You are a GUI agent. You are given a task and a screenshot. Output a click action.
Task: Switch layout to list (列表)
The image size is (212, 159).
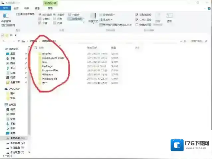(x=57, y=19)
